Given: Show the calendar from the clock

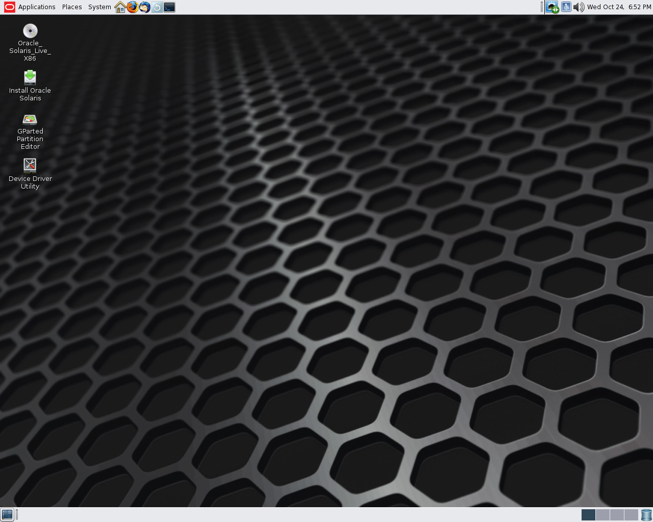Looking at the screenshot, I should click(x=619, y=7).
